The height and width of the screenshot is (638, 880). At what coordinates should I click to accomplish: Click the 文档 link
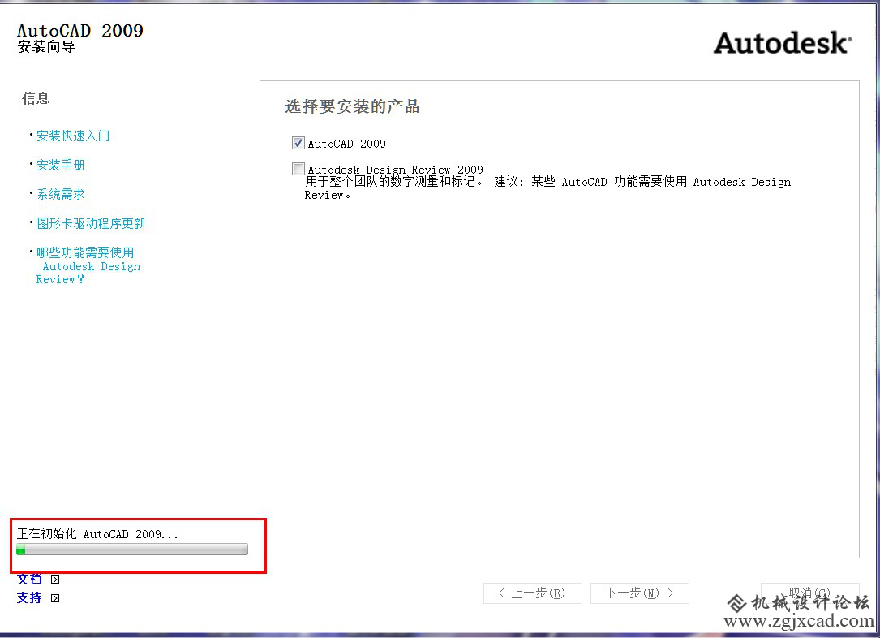(29, 579)
